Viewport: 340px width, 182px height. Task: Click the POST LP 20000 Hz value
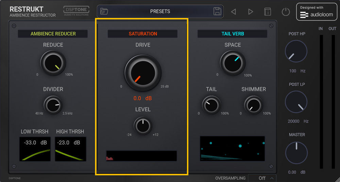(298, 121)
